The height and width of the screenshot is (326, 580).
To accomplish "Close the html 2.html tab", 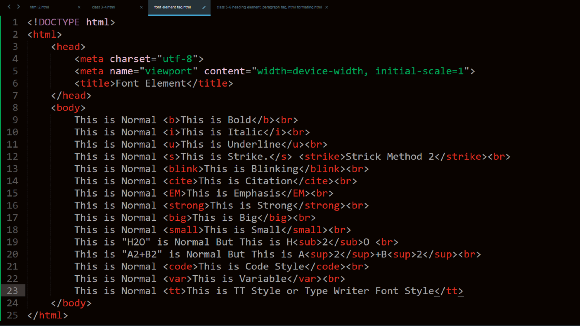I will click(79, 7).
